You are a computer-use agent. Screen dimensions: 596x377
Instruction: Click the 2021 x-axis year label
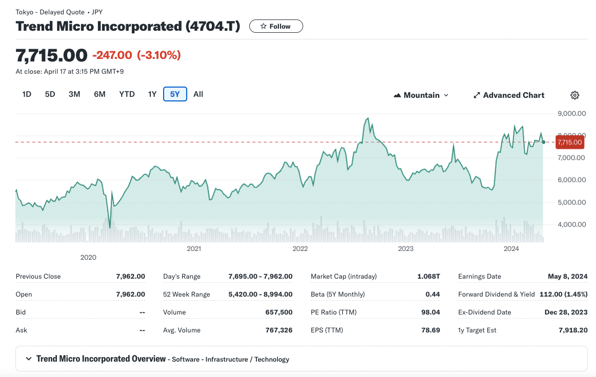pos(194,248)
